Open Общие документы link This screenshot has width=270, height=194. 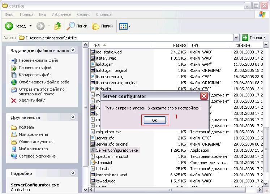coord(36,142)
